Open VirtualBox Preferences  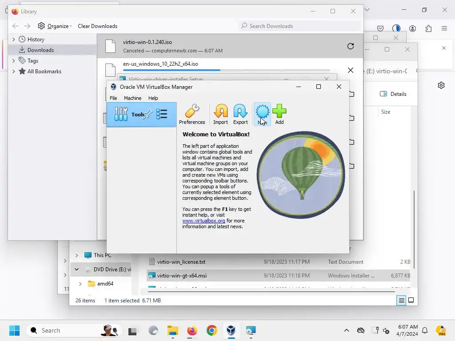(x=192, y=114)
